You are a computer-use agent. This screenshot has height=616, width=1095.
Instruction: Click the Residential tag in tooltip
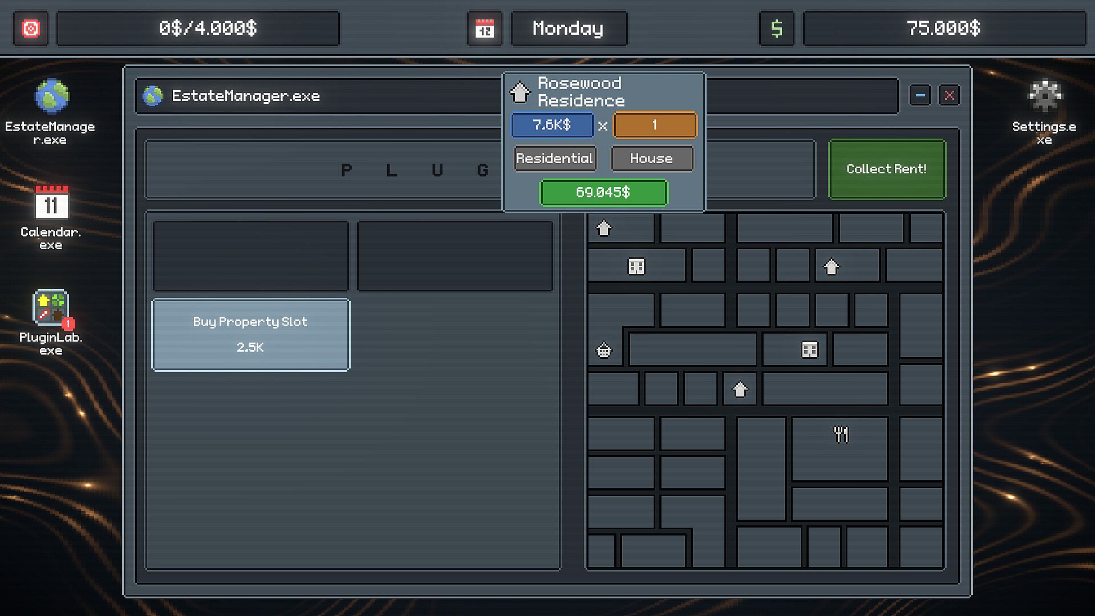pos(554,159)
